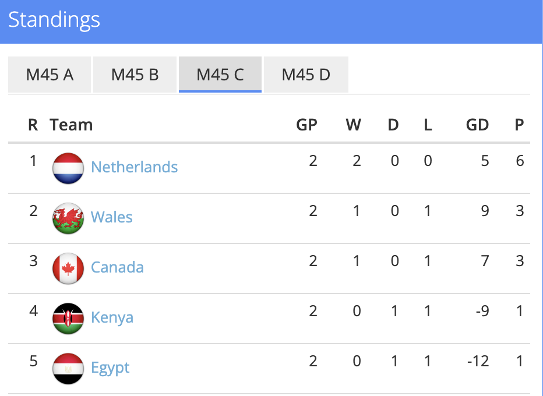543x396 pixels.
Task: Click the GP column header
Action: click(306, 125)
